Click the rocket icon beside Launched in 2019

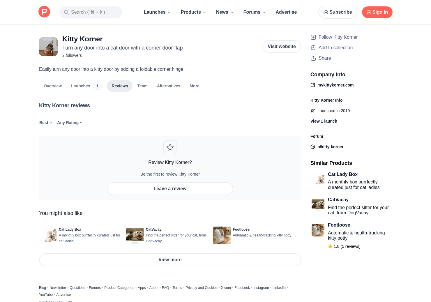click(313, 111)
